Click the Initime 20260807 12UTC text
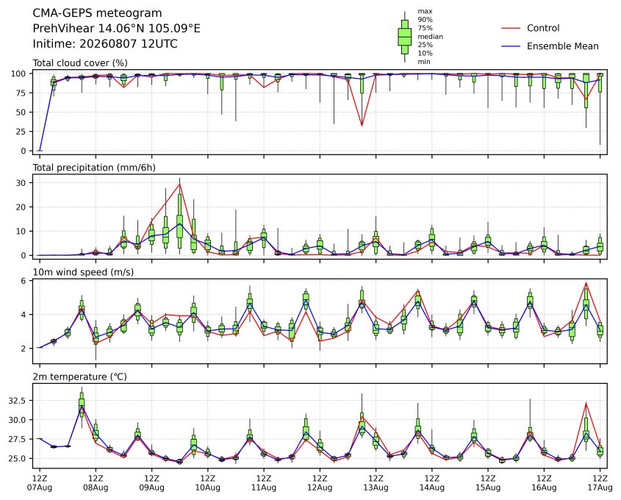This screenshot has height=500, width=621. 105,43
